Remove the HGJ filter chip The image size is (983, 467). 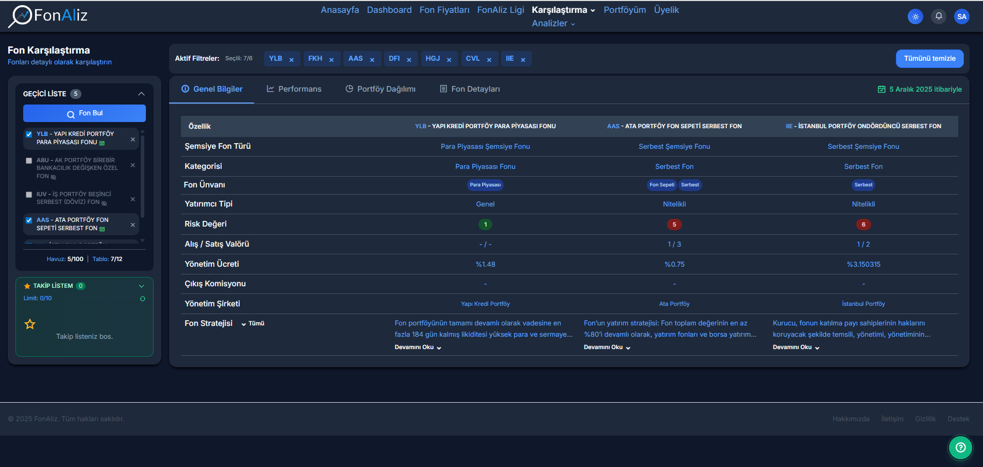tap(449, 60)
